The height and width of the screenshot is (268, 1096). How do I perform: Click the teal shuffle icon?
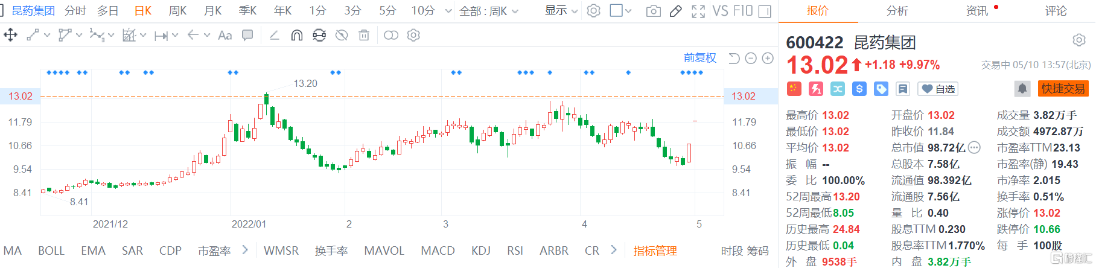pyautogui.click(x=838, y=89)
